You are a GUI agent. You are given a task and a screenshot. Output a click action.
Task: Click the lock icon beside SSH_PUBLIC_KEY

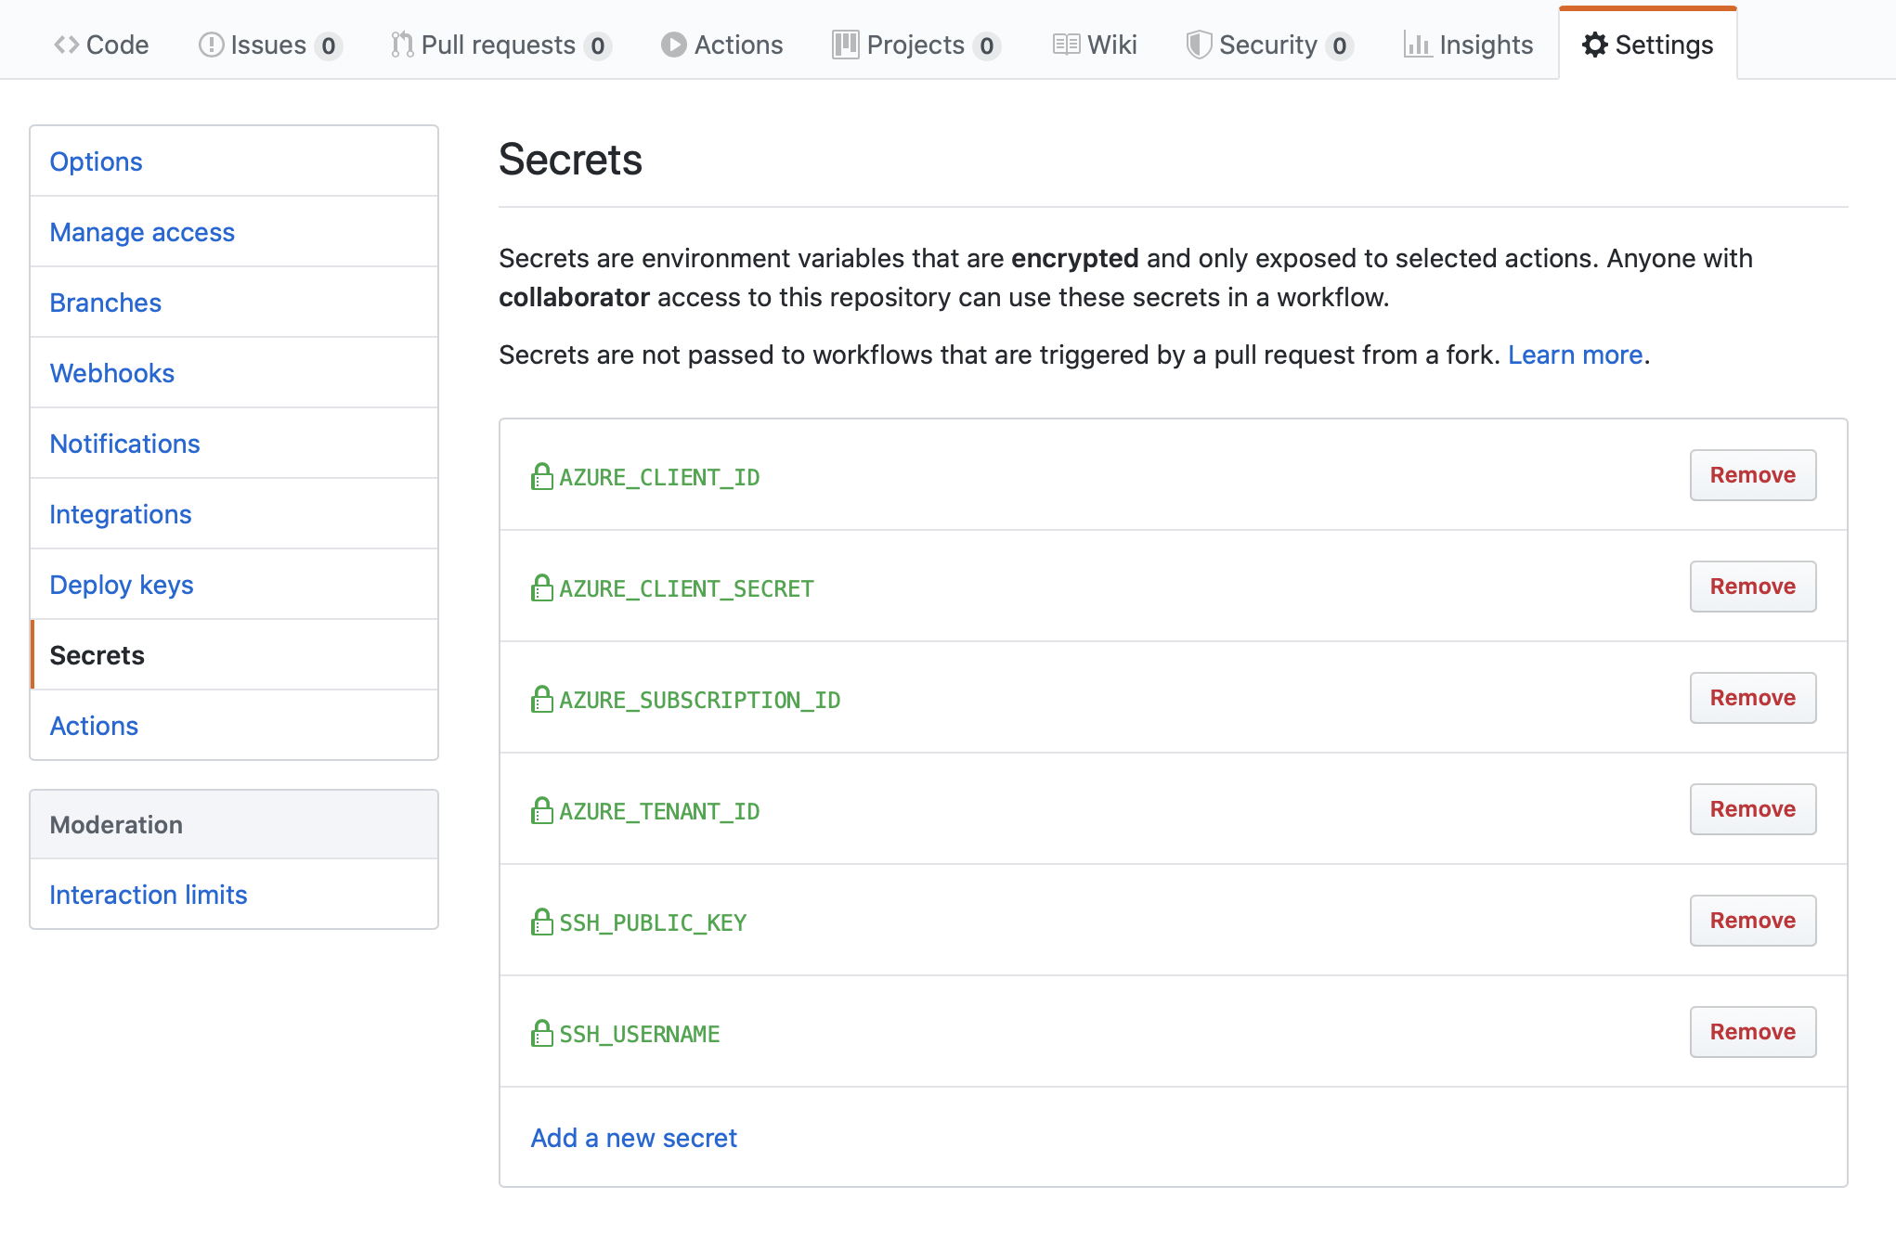point(541,922)
